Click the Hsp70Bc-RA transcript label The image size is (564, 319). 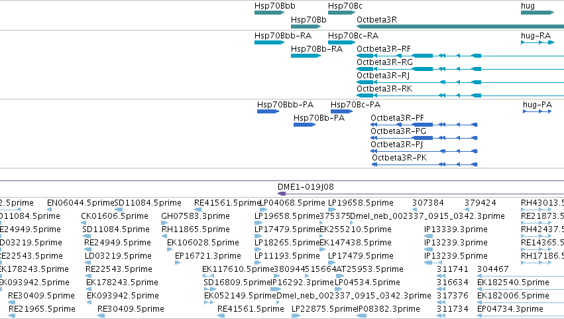(x=353, y=36)
